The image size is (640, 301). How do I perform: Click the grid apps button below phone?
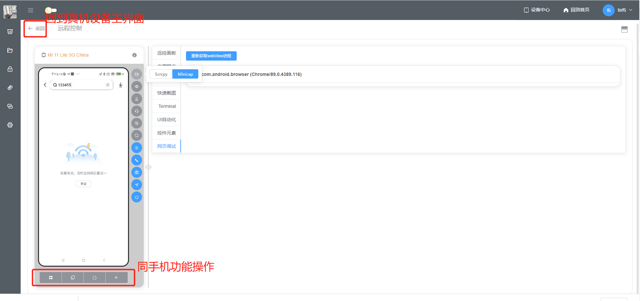click(51, 278)
